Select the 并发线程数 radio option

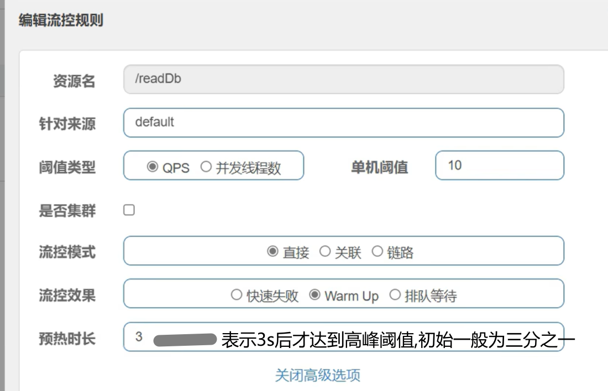(206, 167)
